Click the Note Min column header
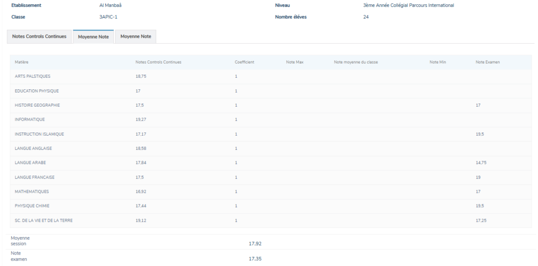This screenshot has height=266, width=538. click(x=438, y=62)
